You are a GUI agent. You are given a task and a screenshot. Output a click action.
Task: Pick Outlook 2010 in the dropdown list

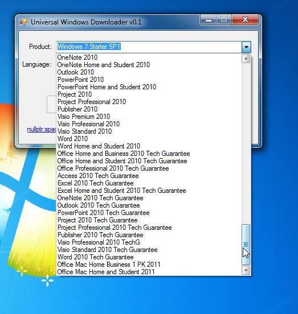coord(149,72)
